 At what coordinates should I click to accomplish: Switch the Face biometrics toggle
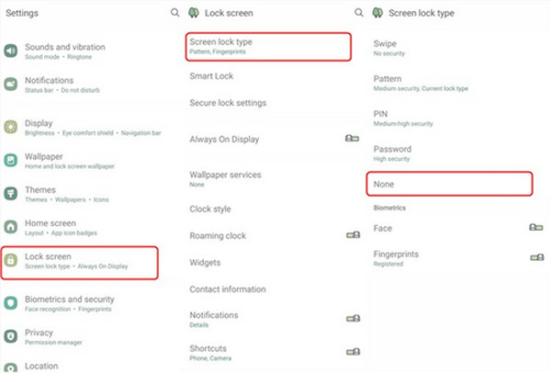pos(536,227)
